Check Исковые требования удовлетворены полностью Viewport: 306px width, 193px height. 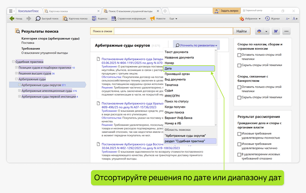[x=239, y=134]
